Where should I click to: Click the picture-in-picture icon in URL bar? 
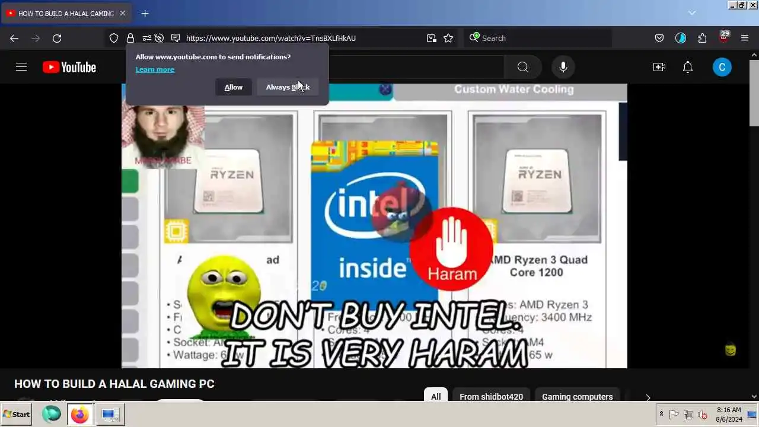(x=431, y=38)
